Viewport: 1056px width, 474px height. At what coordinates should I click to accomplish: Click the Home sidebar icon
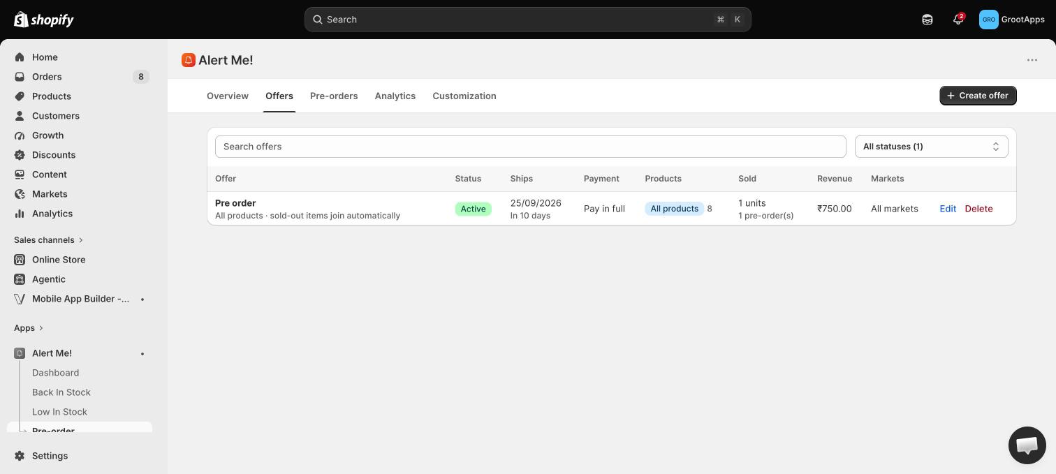20,57
